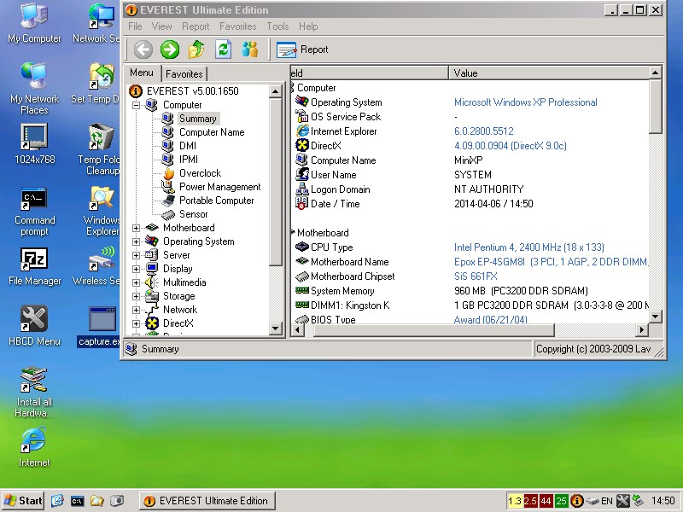Refresh the page with the Refresh icon

[223, 49]
